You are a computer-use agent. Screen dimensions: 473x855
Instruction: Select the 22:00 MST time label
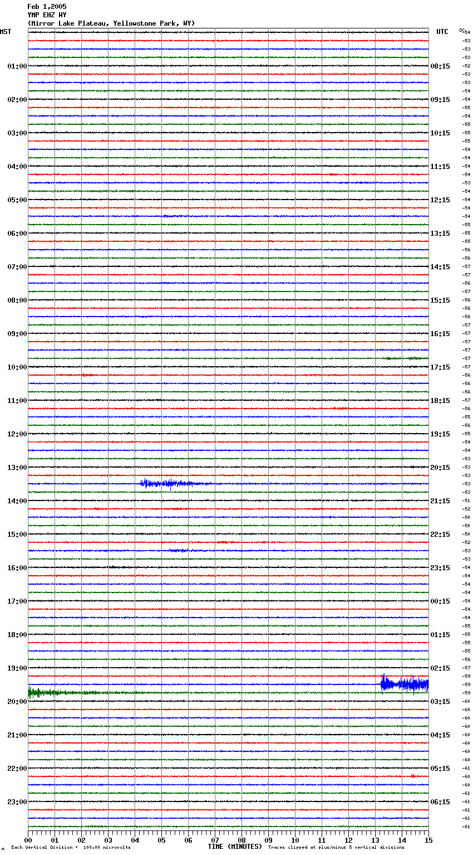(x=17, y=769)
